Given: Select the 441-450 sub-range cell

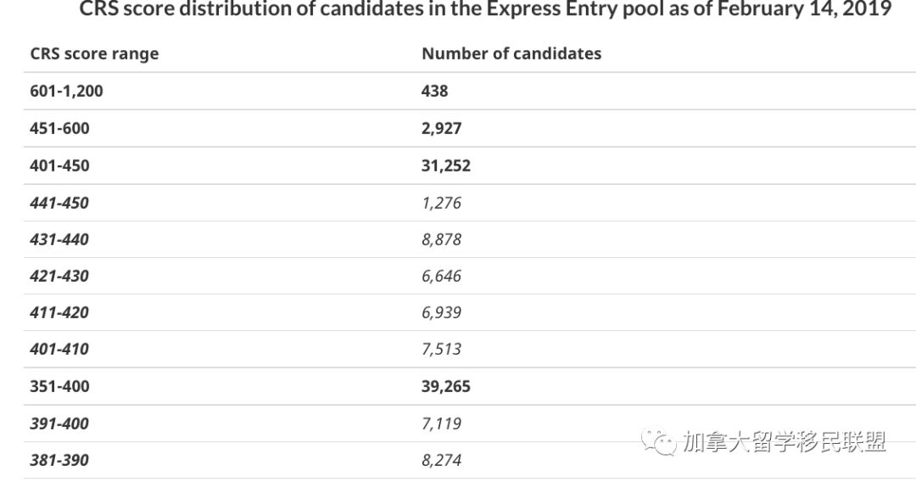Looking at the screenshot, I should 59,204.
